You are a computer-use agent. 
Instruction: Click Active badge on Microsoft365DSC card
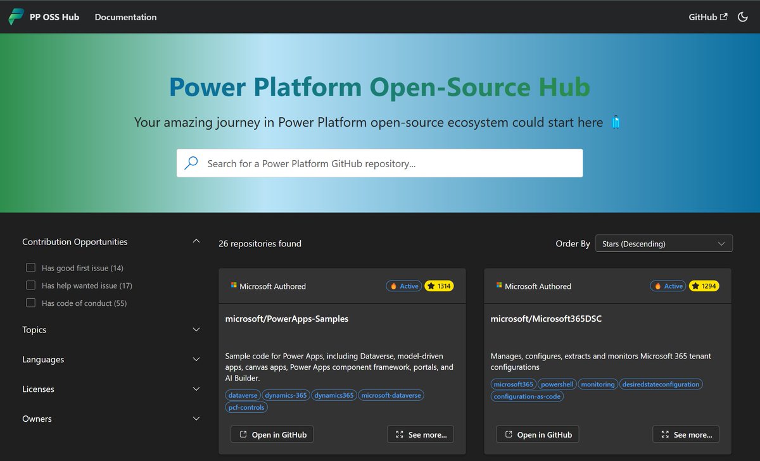(x=668, y=286)
